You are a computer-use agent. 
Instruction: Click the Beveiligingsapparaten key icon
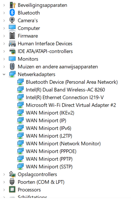12,5
